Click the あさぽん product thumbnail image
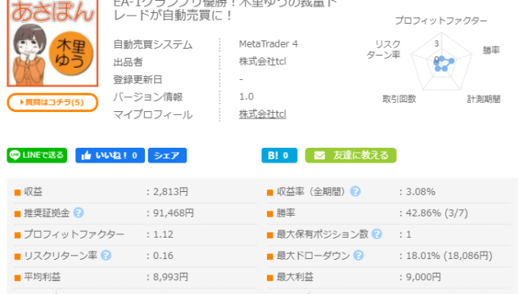This screenshot has width=524, height=294. pos(52,42)
